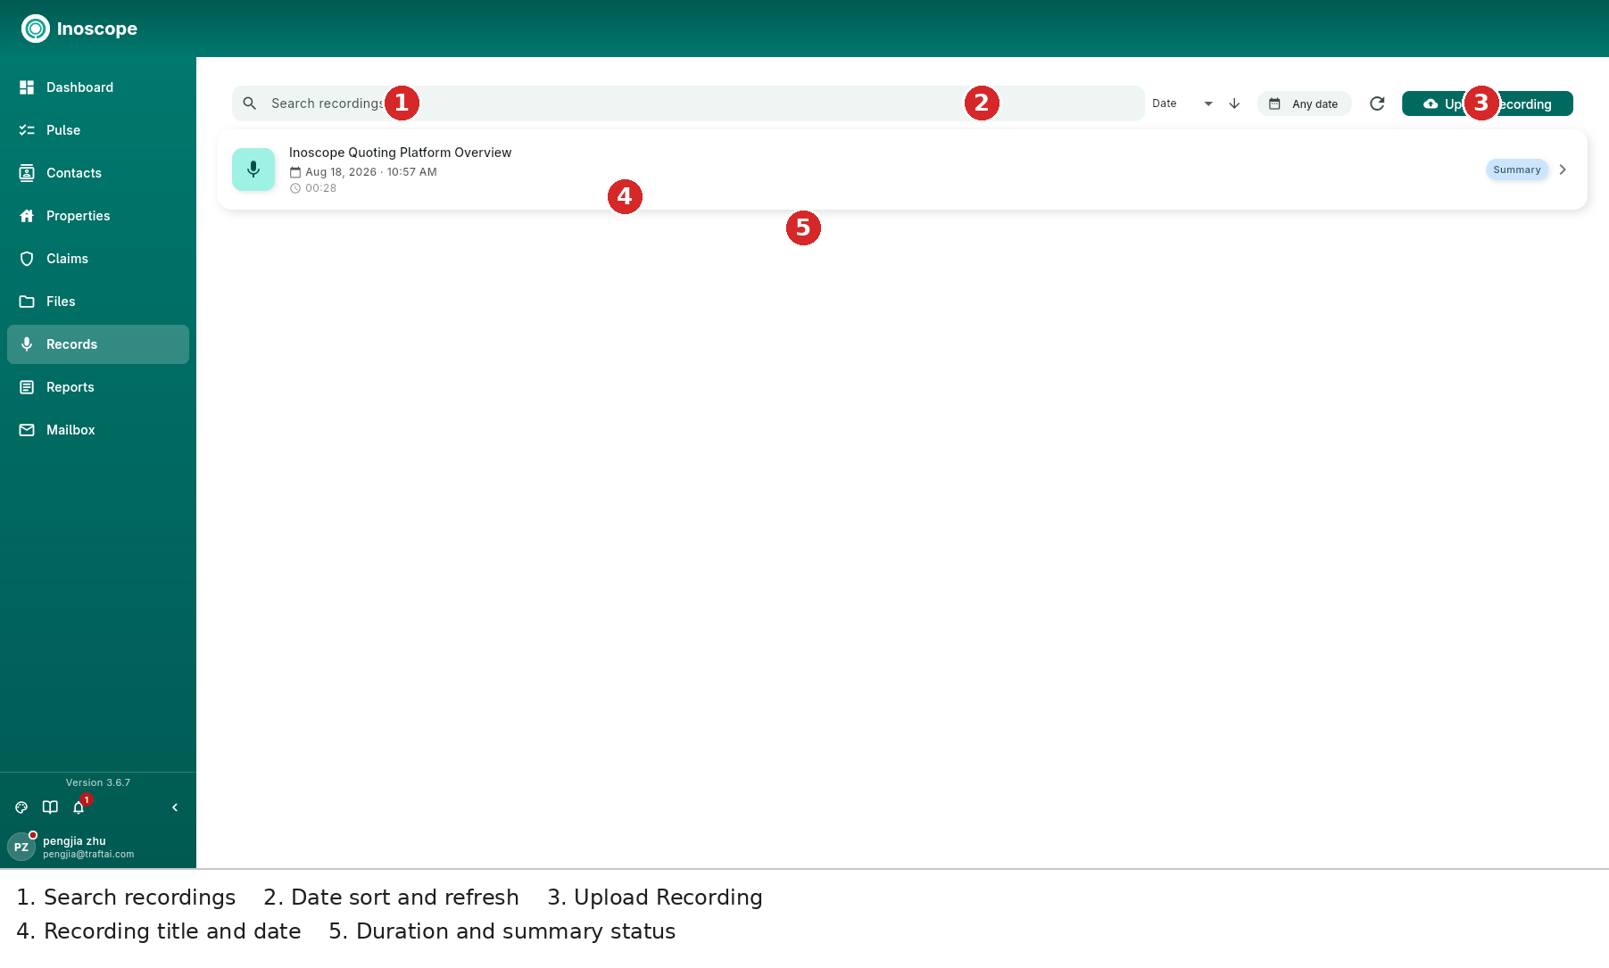Open the Claims section
The width and height of the screenshot is (1609, 968).
[98, 259]
